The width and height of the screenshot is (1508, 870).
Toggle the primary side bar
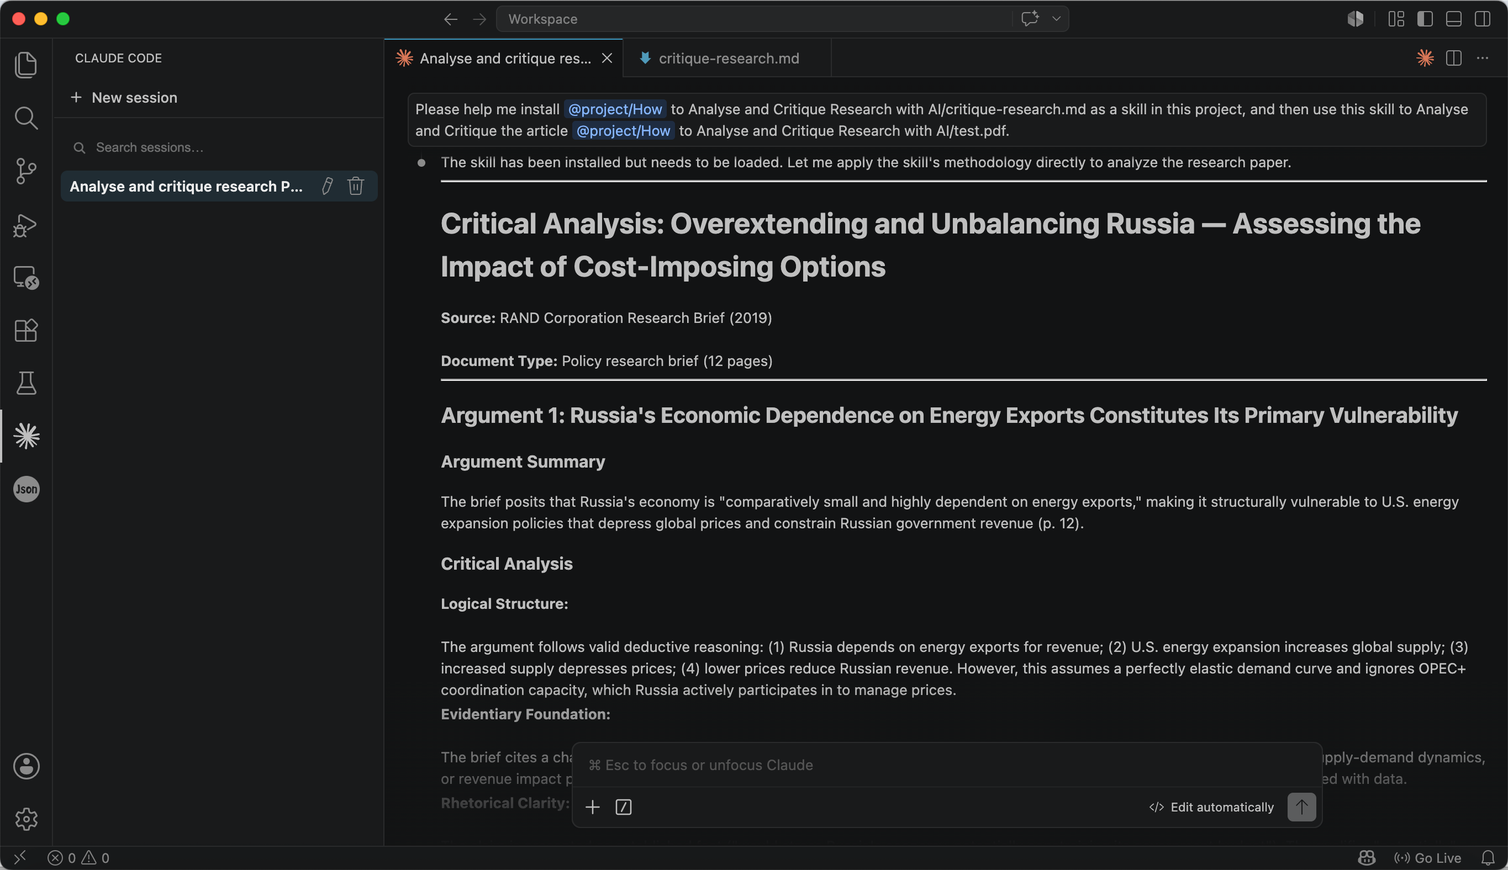[x=1425, y=19]
